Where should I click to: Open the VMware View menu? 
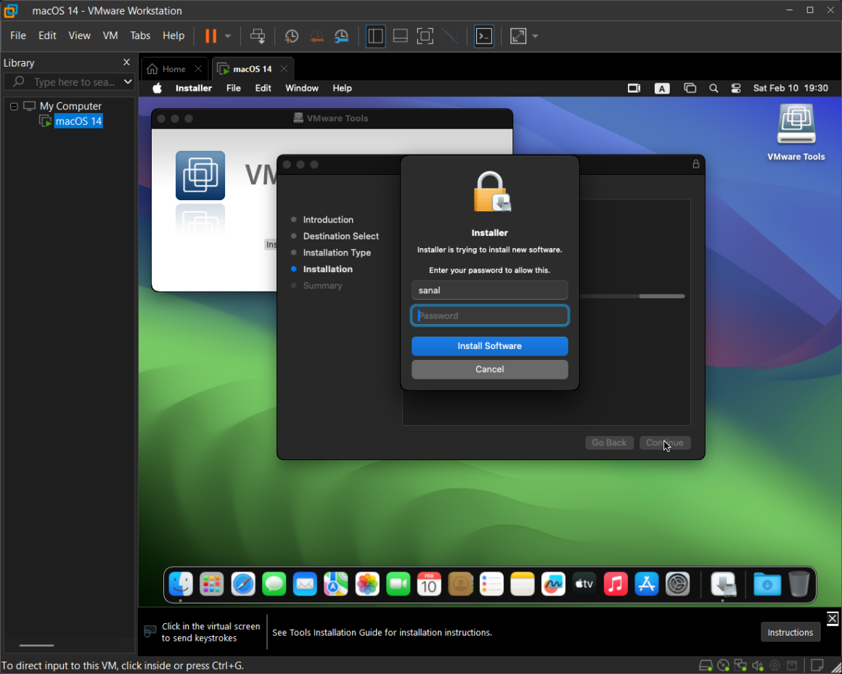[x=79, y=36]
